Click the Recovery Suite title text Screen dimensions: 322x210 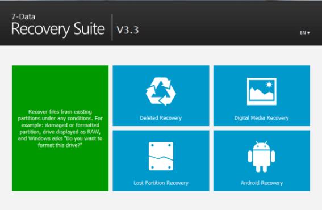point(58,29)
